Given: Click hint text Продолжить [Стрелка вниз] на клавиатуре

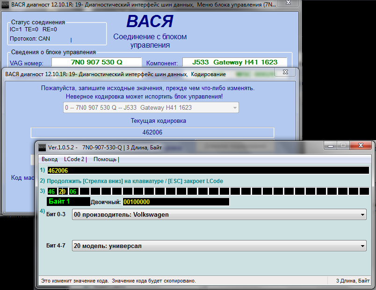Looking at the screenshot, I should [x=135, y=181].
